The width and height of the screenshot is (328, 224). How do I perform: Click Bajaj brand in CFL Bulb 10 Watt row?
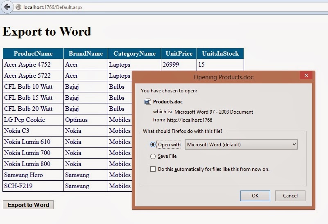86,87
